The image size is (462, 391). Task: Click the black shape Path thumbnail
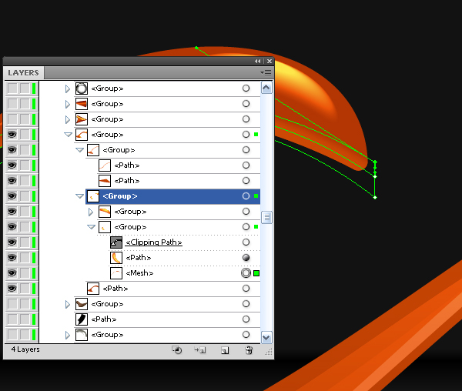click(82, 319)
